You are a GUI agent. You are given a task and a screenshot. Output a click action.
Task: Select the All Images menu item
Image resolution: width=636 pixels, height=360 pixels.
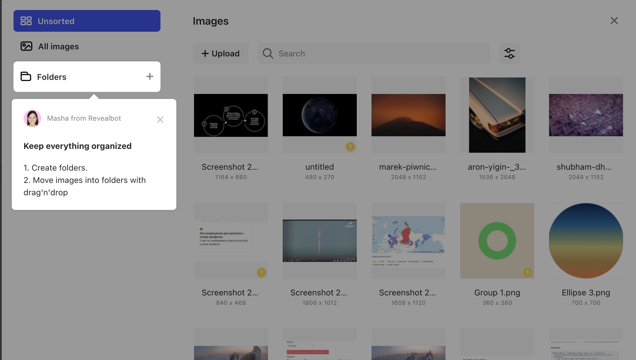click(x=58, y=46)
